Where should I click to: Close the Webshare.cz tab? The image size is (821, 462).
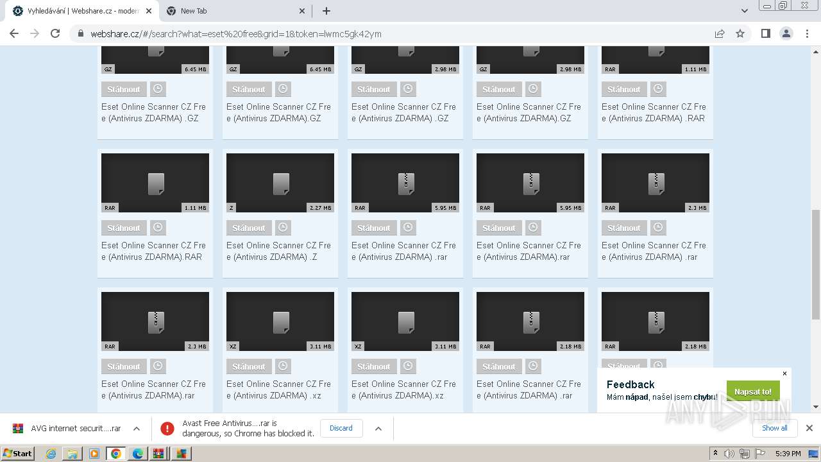pos(149,11)
